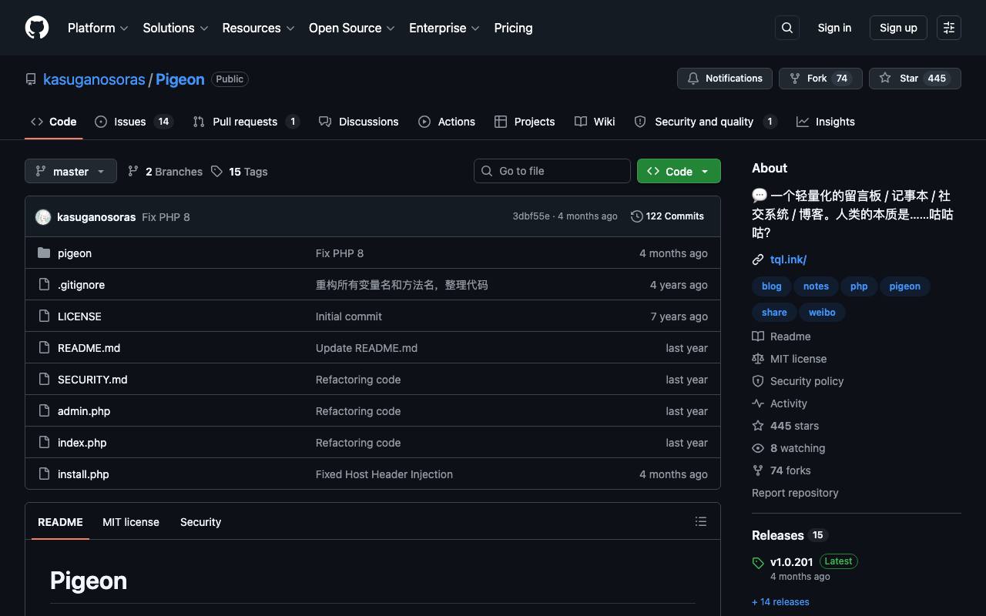This screenshot has width=986, height=616.
Task: Open the Projects tab
Action: 525,122
